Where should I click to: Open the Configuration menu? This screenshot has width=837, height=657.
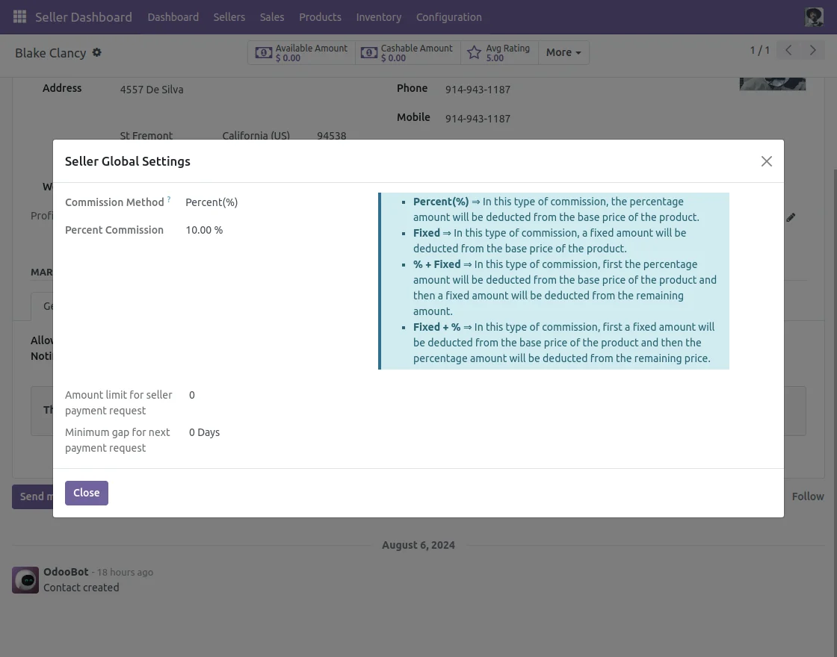(x=448, y=16)
